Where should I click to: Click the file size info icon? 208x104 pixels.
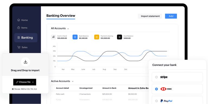tap(13, 89)
